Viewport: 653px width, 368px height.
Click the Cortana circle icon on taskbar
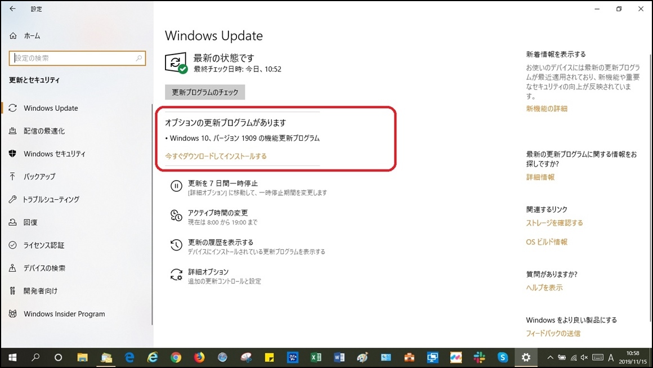(59, 358)
